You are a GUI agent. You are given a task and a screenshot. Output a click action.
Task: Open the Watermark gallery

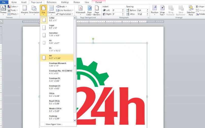click(x=80, y=10)
